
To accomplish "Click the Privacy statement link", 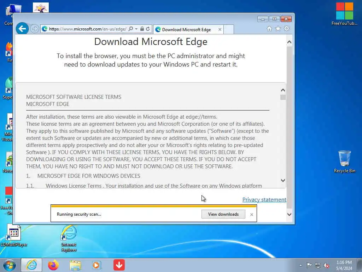I will (x=264, y=200).
